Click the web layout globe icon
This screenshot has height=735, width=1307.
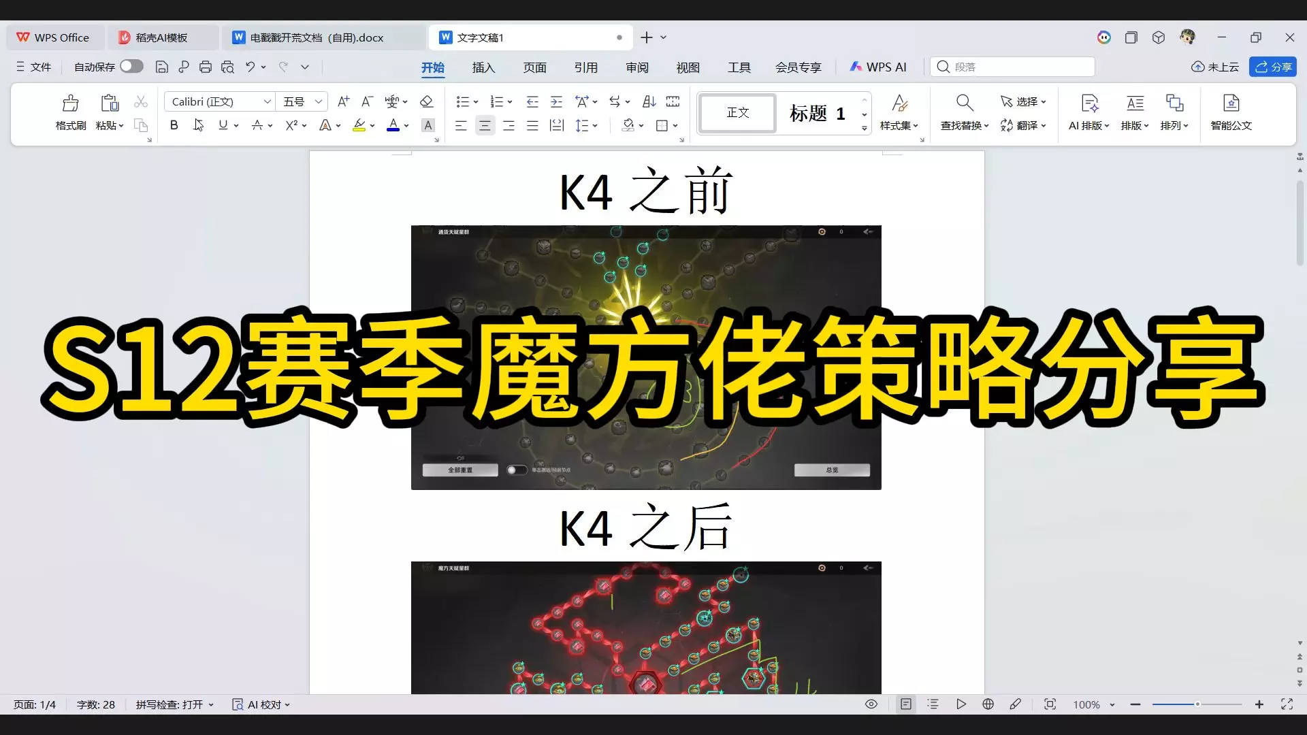pyautogui.click(x=988, y=704)
